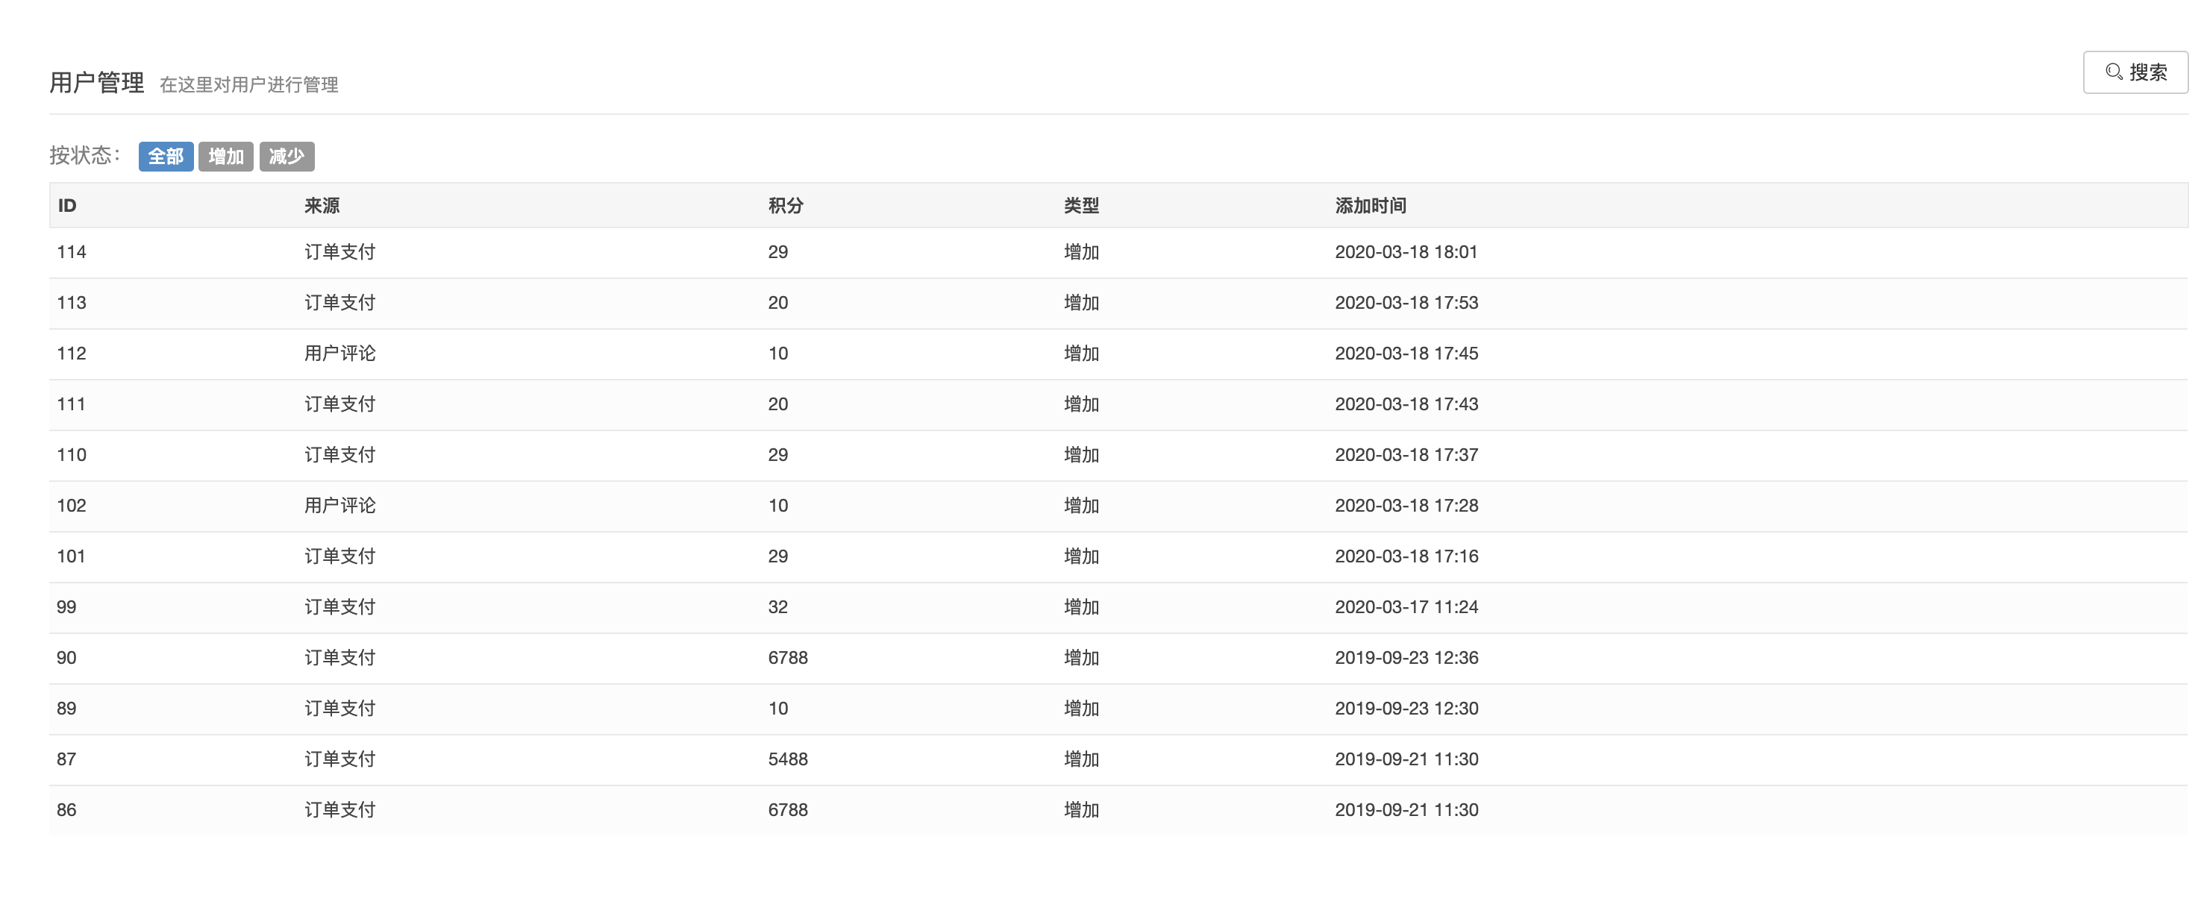Click the 积分 column header
The image size is (2204, 910).
pos(786,205)
